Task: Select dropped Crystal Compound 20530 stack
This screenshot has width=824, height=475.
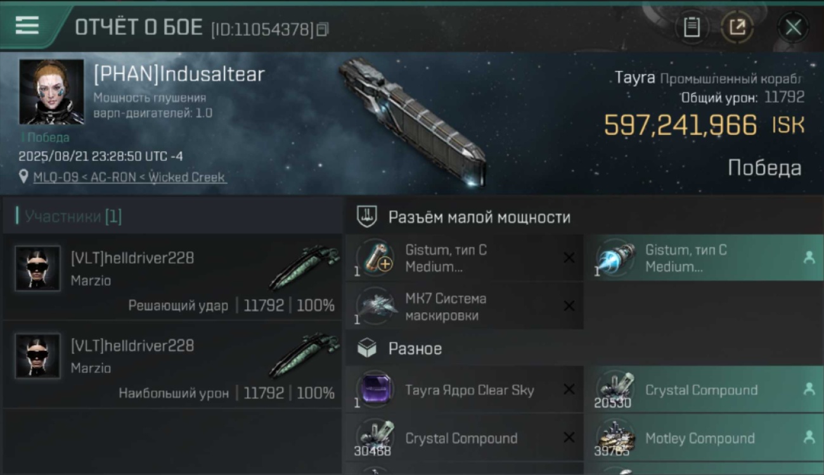Action: point(704,390)
